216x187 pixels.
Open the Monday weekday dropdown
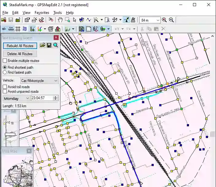[16, 98]
